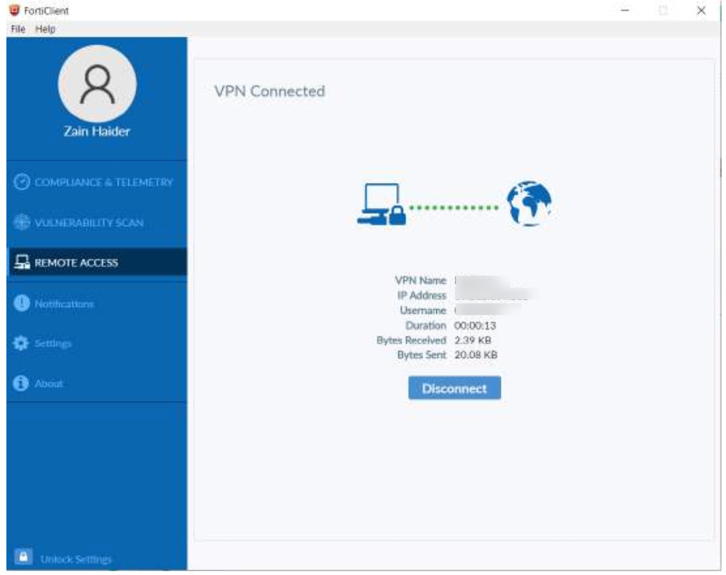Switch to the Vulnerability Scan section
This screenshot has width=726, height=575.
pyautogui.click(x=89, y=223)
